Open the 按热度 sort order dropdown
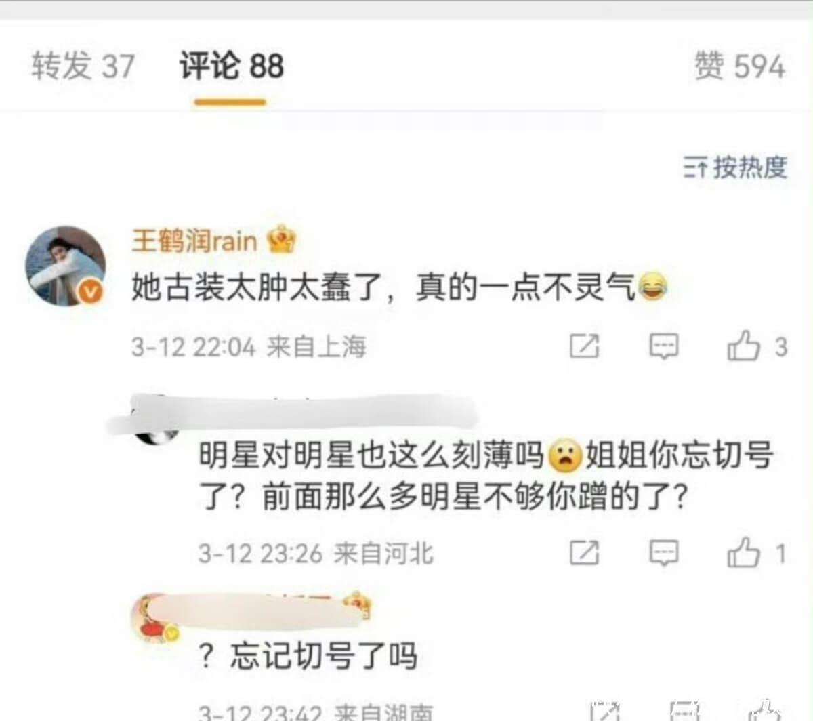813x721 pixels. (735, 167)
